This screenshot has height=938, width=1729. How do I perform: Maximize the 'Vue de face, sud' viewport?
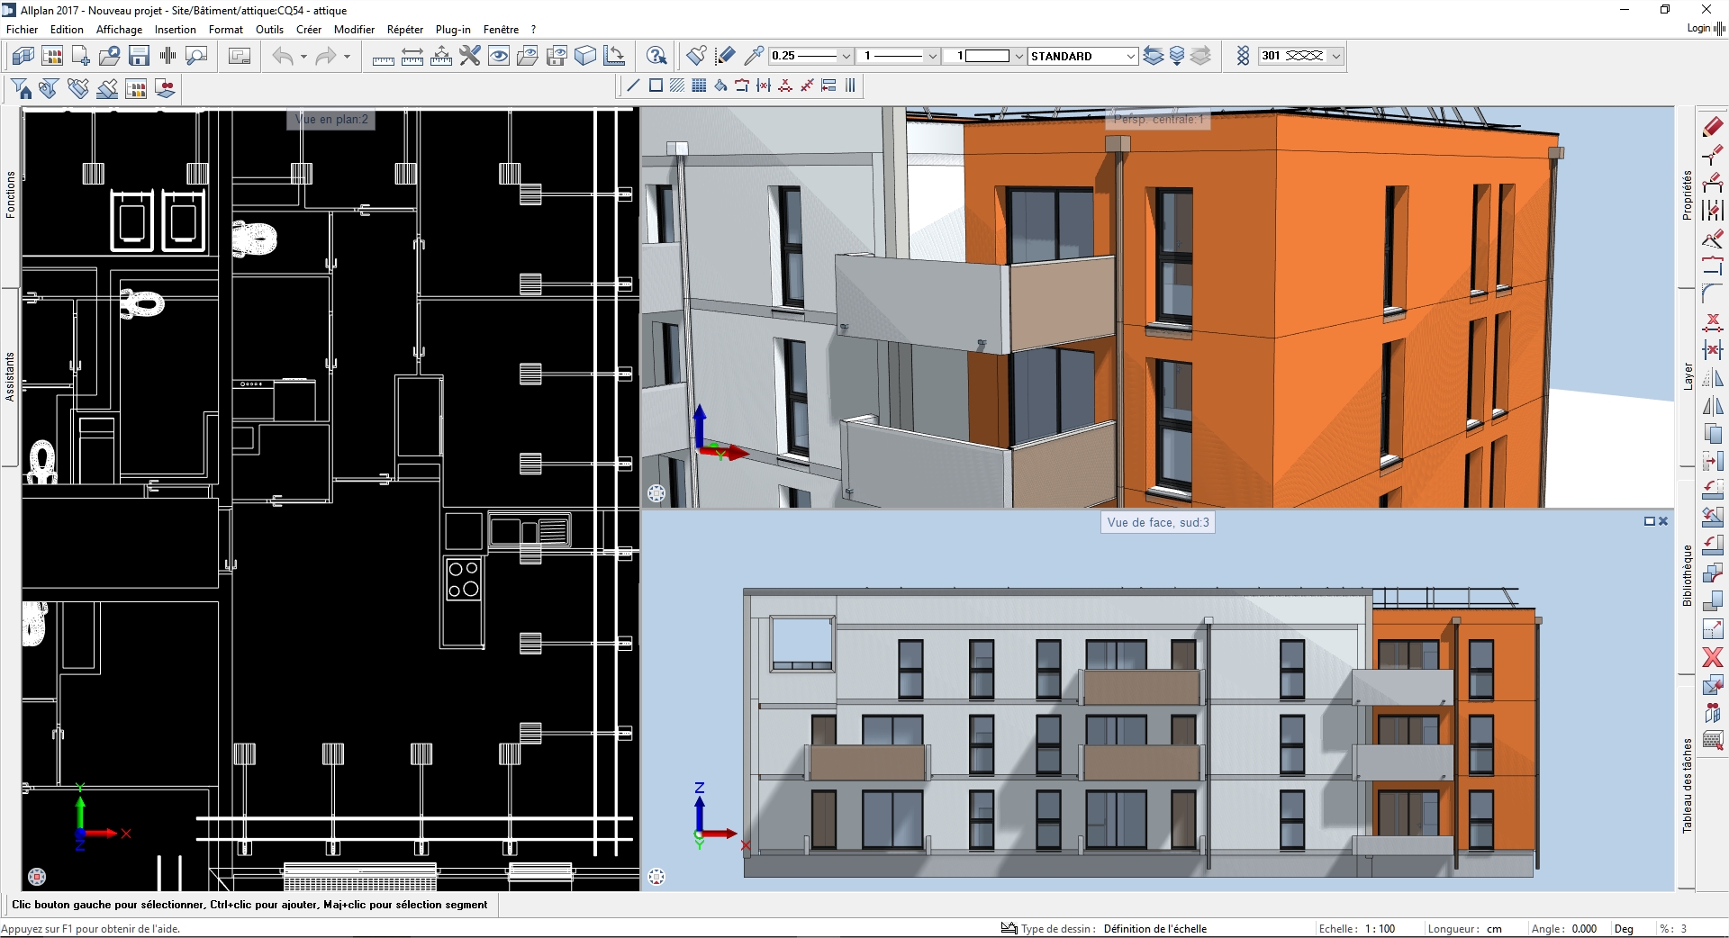[x=1650, y=521]
